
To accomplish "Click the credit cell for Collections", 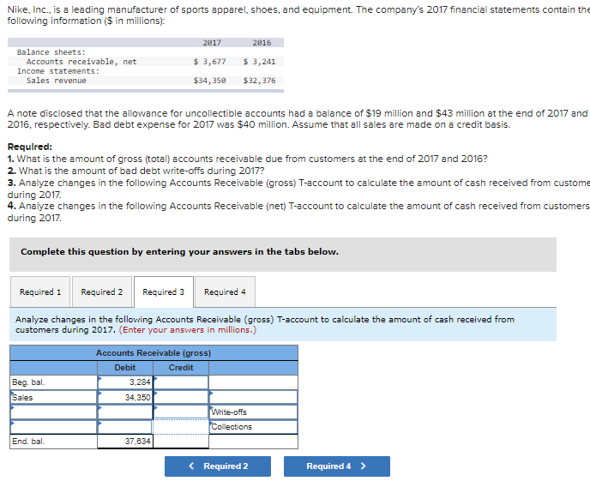I will pos(181,427).
